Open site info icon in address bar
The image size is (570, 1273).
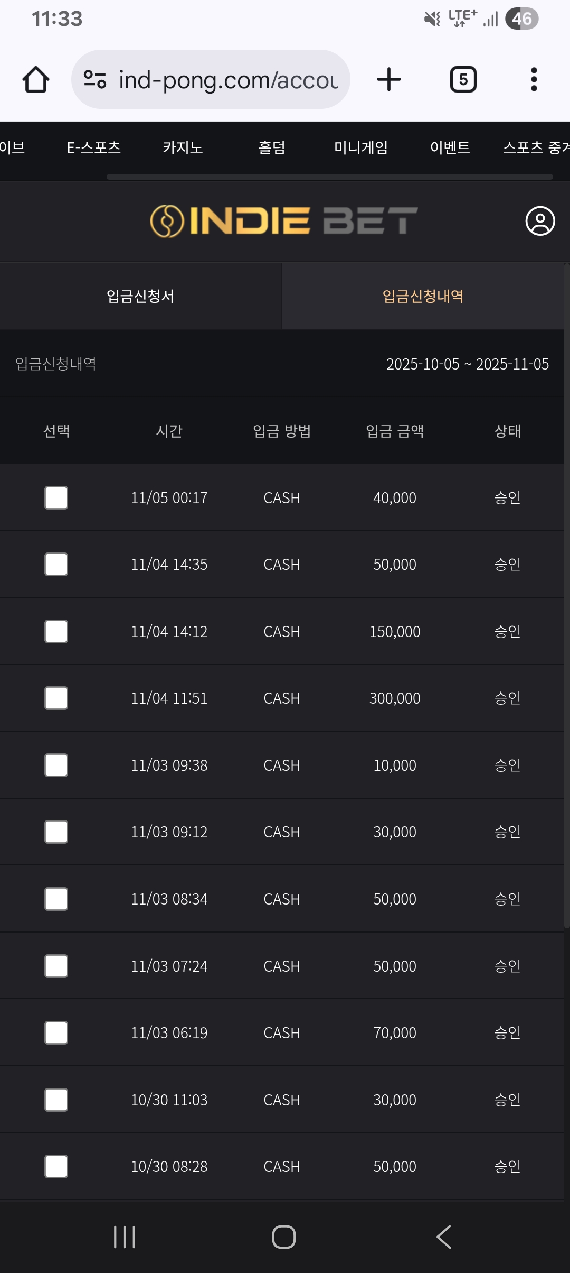(x=95, y=80)
